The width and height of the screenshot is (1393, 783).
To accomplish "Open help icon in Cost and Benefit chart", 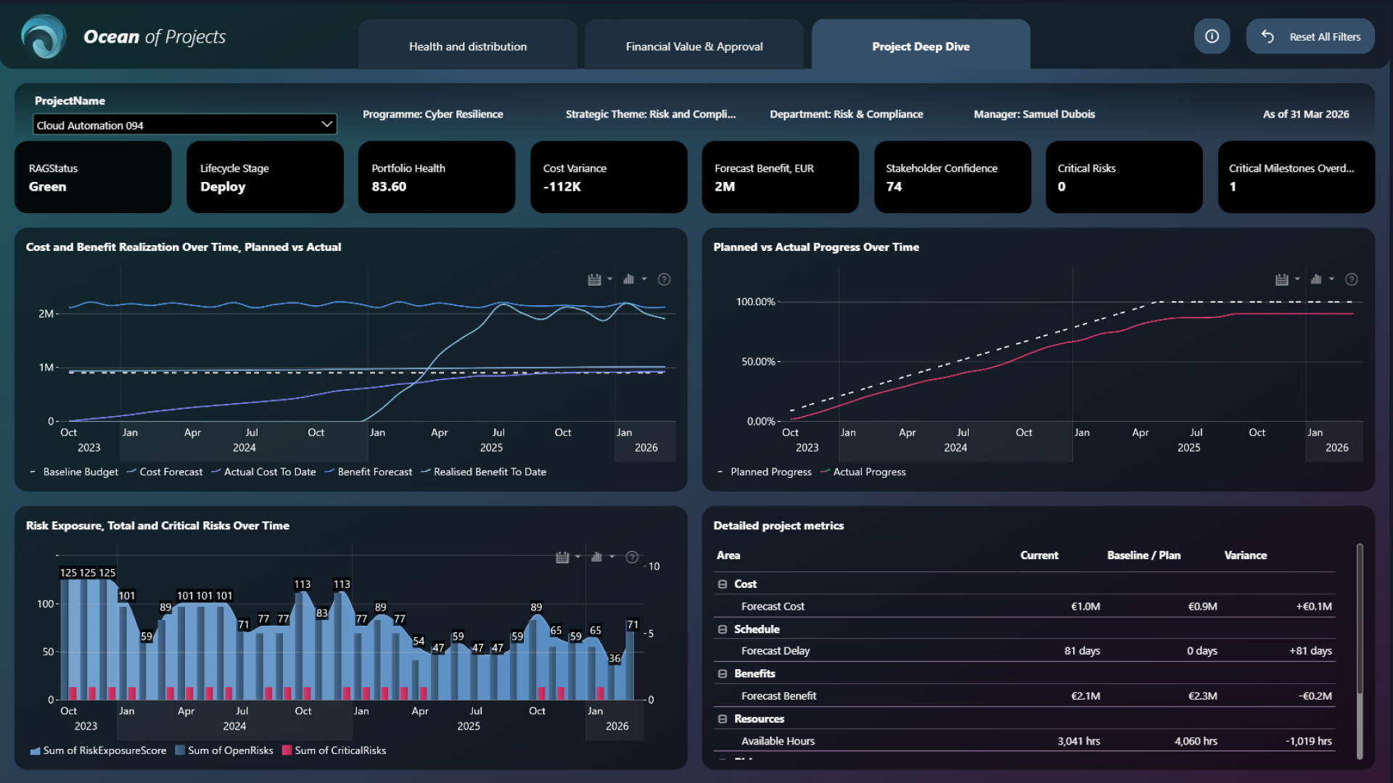I will click(664, 279).
